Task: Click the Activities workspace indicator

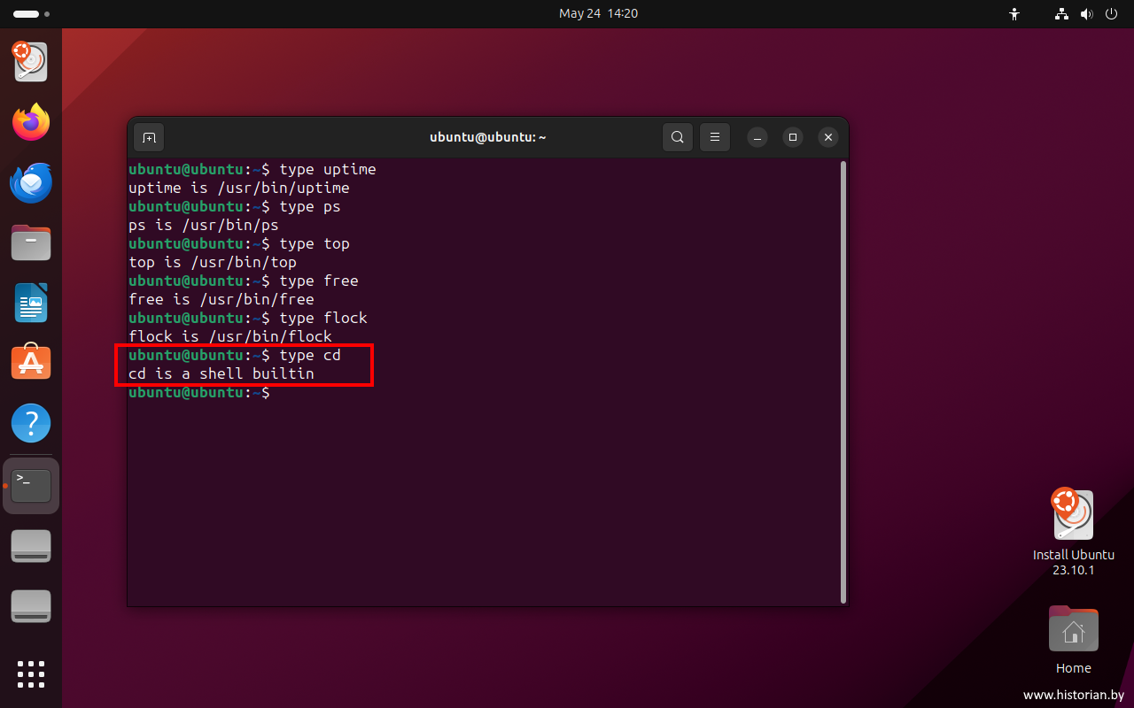Action: click(31, 14)
